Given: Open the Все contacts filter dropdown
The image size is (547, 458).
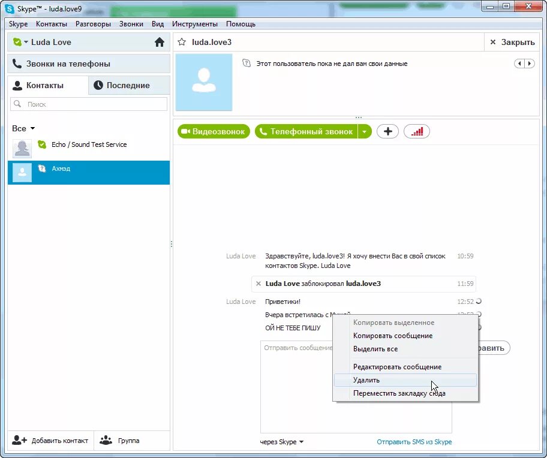Looking at the screenshot, I should point(23,128).
